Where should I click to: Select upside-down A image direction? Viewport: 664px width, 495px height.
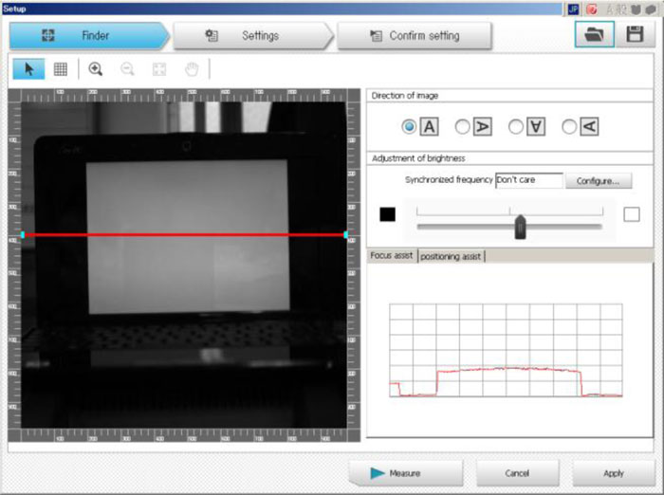tap(515, 126)
